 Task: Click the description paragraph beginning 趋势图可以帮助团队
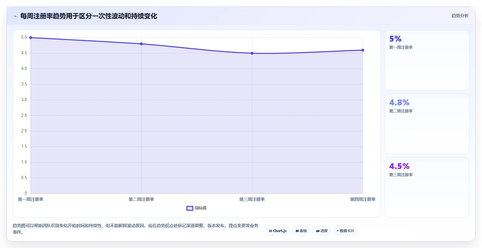coord(135,229)
